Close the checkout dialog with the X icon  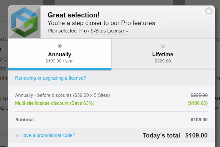click(x=209, y=11)
